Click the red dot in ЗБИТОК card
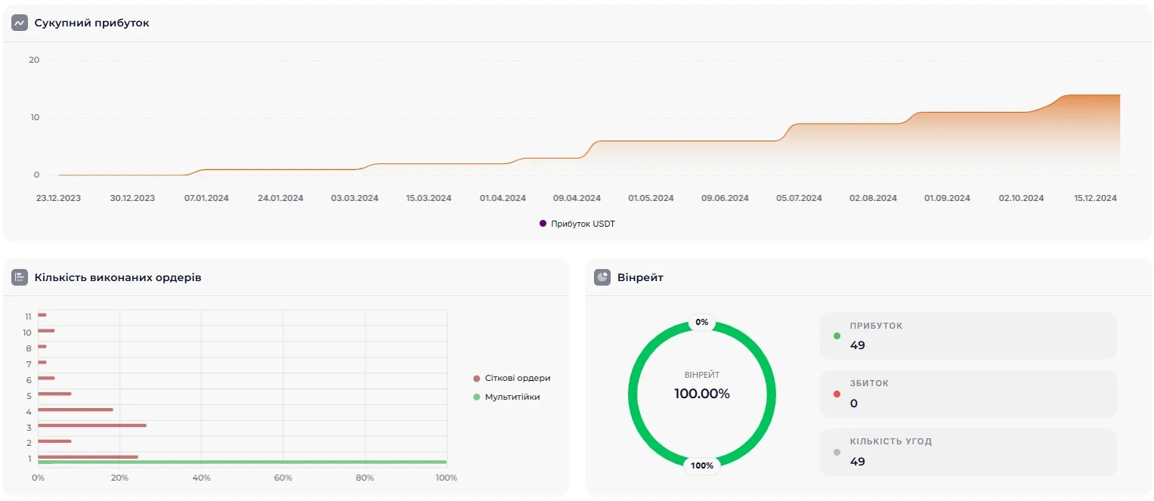The width and height of the screenshot is (1154, 501). [x=837, y=394]
